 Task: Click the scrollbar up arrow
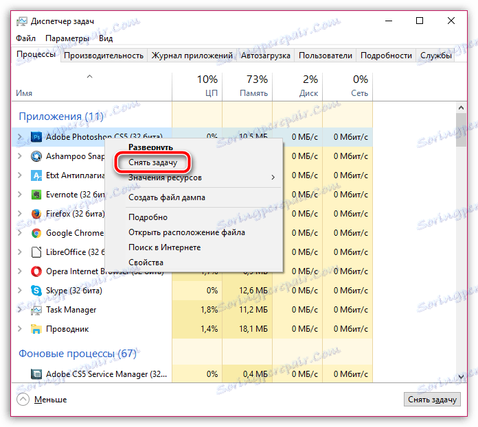tap(461, 108)
